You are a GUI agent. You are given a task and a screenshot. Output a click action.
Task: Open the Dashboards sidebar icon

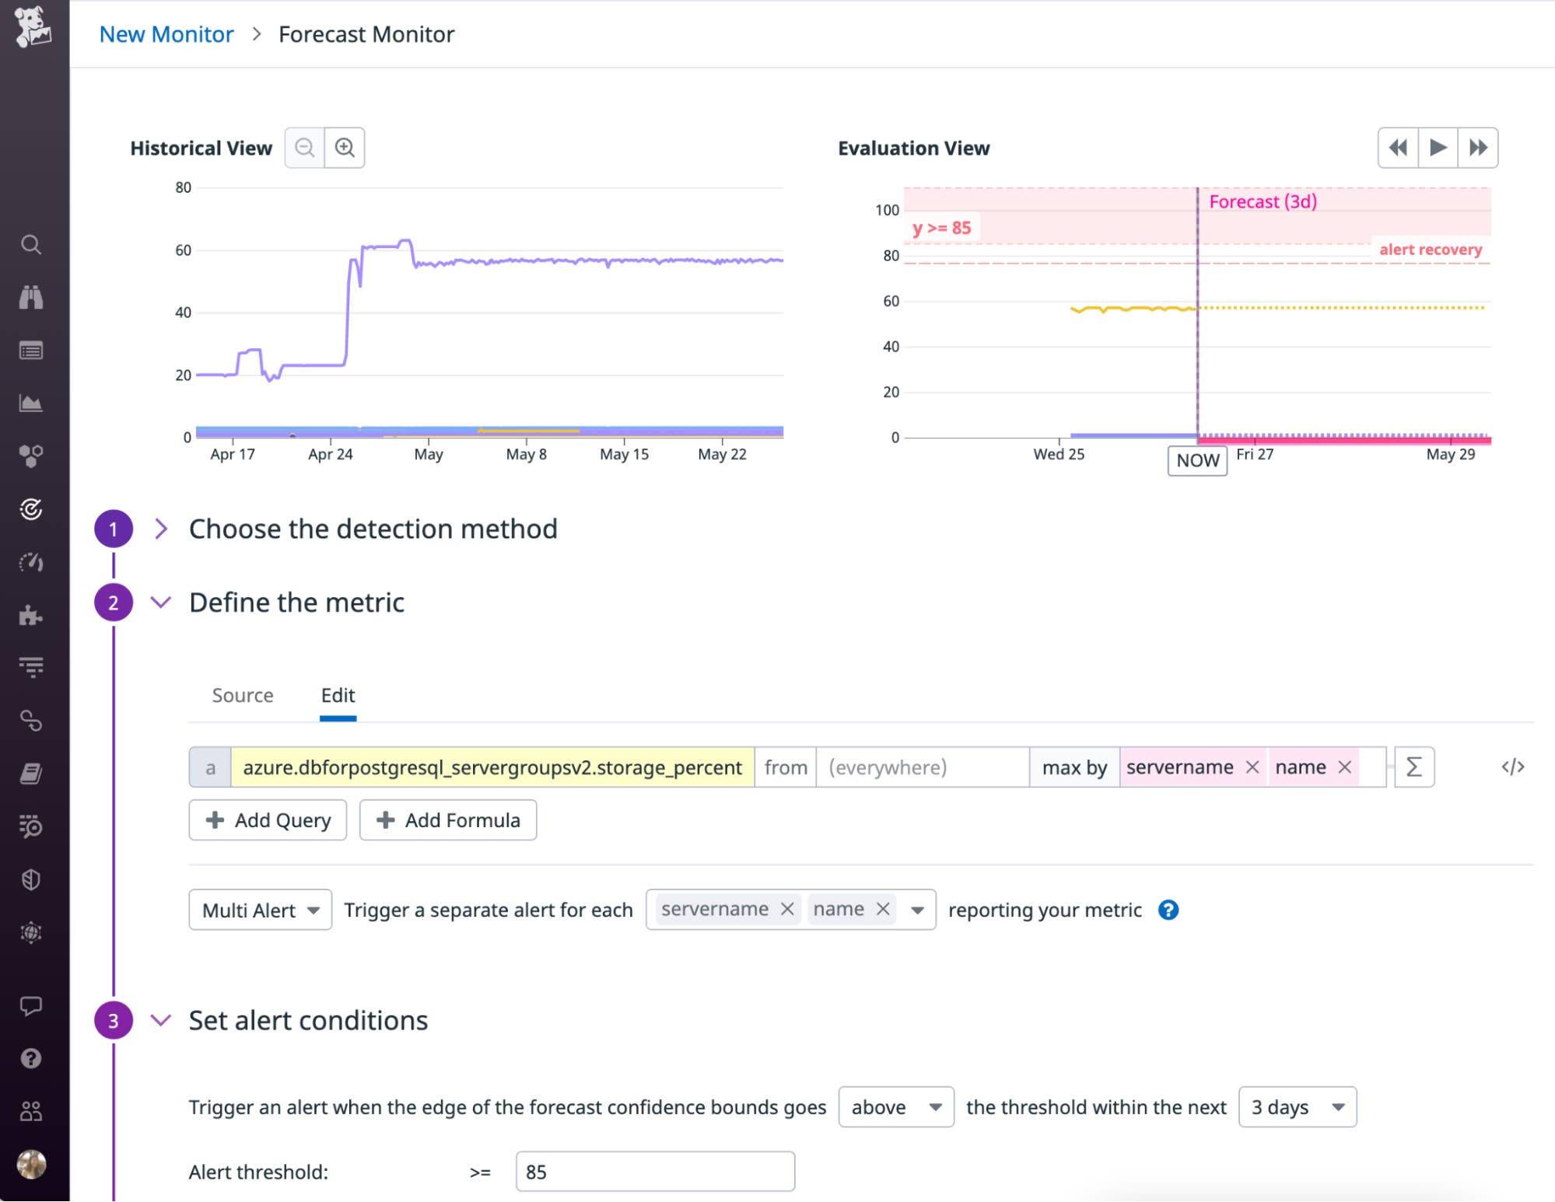31,403
